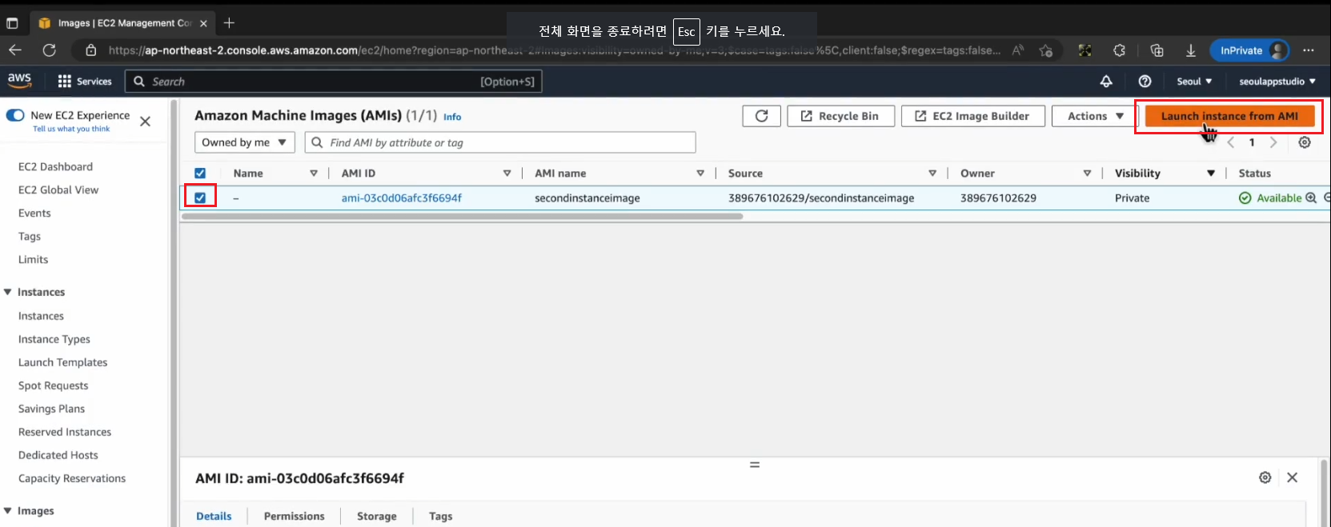Open the Recycle Bin button
Image resolution: width=1331 pixels, height=527 pixels.
(x=840, y=116)
